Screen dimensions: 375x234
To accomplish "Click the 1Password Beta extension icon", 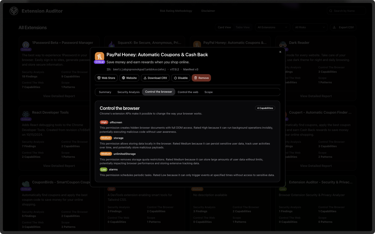I will pyautogui.click(x=26, y=44).
